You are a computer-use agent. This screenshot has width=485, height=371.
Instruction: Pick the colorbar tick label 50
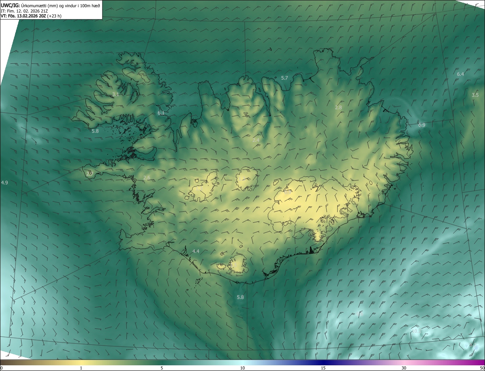[x=482, y=368]
